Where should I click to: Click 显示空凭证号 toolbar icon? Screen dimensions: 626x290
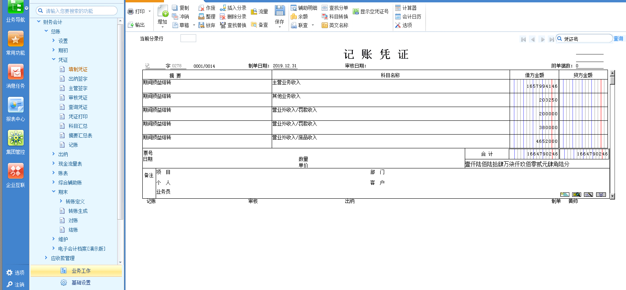pyautogui.click(x=356, y=12)
